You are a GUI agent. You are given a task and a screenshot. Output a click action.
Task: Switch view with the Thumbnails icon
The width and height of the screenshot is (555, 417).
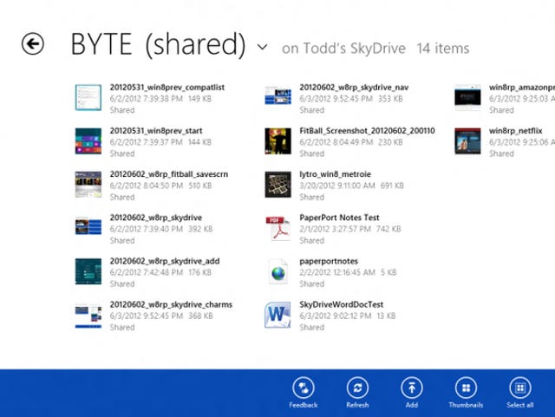pos(466,388)
